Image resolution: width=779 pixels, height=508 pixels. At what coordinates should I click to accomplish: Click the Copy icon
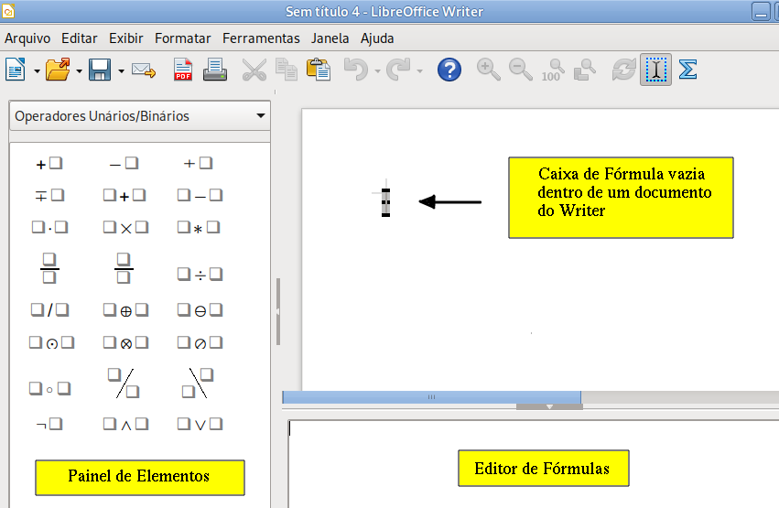click(x=287, y=70)
